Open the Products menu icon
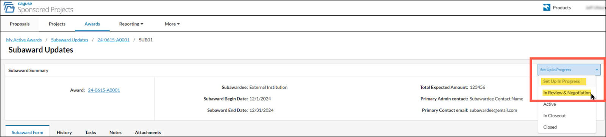Image resolution: width=606 pixels, height=137 pixels. (547, 8)
